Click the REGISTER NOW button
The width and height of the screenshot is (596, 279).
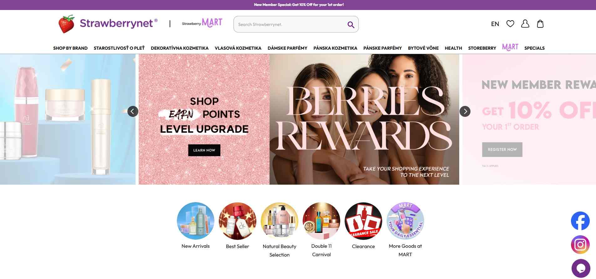(x=502, y=150)
